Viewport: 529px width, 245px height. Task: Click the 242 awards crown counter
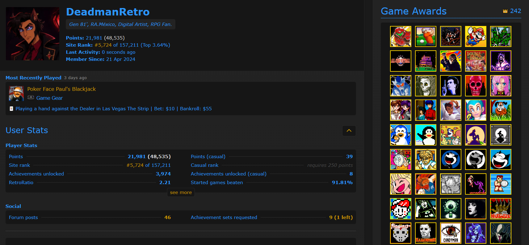[512, 11]
